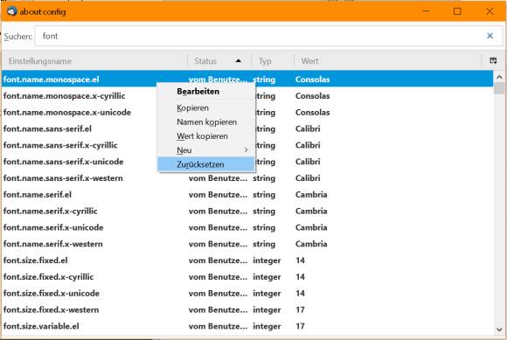Toggle the sort arrow on Status column
Image resolution: width=507 pixels, height=340 pixels.
click(239, 61)
